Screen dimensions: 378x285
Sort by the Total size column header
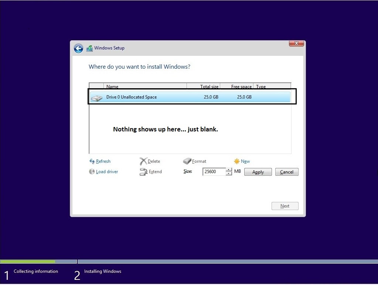coord(204,86)
